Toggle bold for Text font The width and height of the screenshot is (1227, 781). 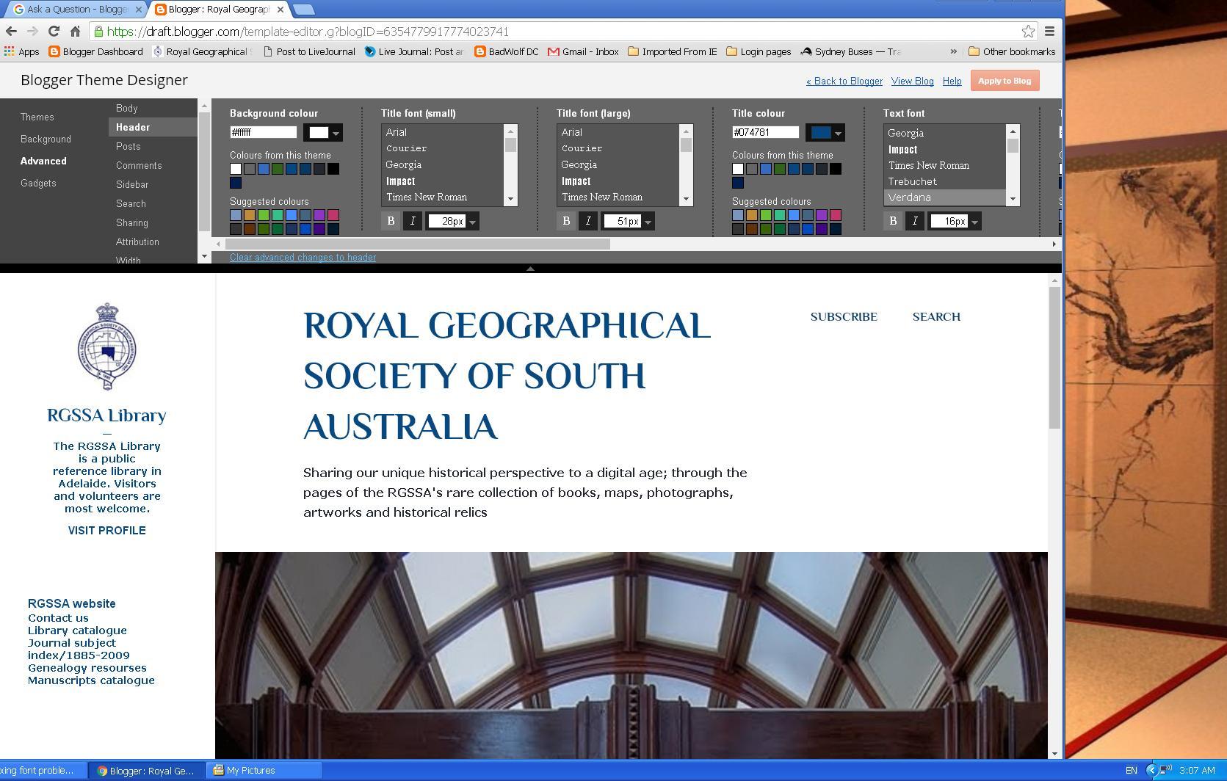893,221
